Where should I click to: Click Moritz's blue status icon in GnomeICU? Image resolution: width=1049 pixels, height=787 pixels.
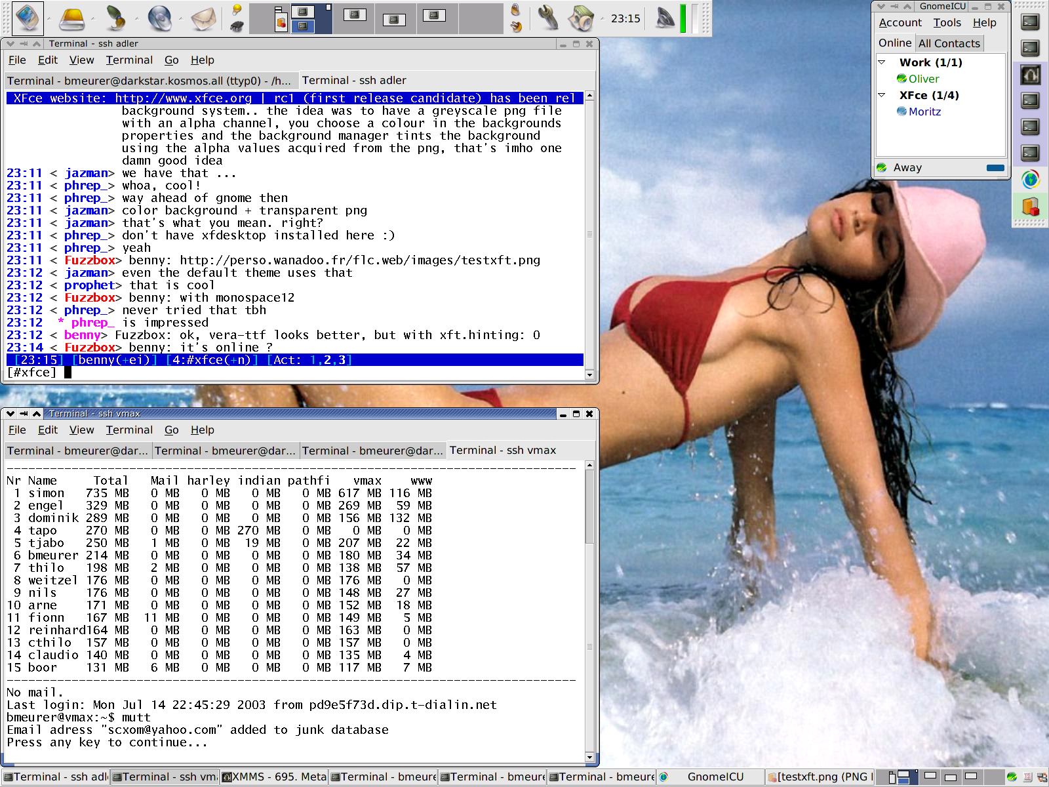(901, 111)
